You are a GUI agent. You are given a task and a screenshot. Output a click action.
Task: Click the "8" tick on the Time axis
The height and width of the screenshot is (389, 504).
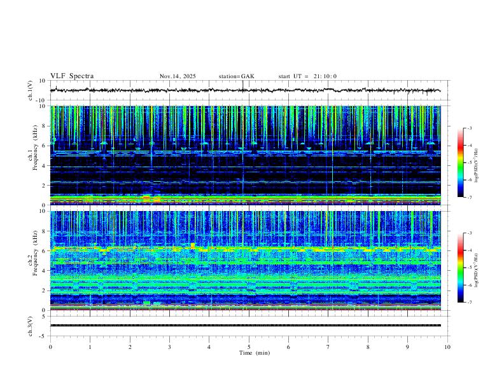tap(368, 347)
